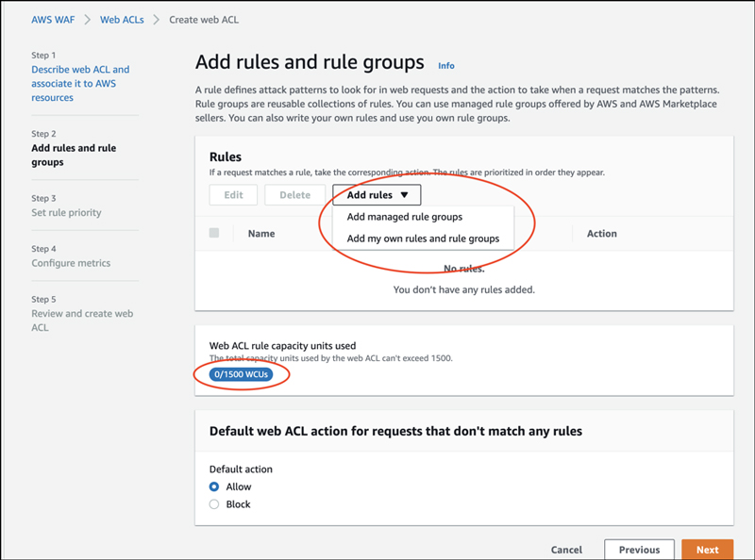Click the 0/1500 WCUs capacity badge
The image size is (755, 560).
242,374
